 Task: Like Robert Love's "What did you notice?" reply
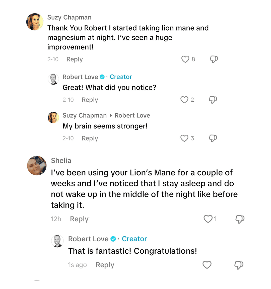pyautogui.click(x=184, y=100)
